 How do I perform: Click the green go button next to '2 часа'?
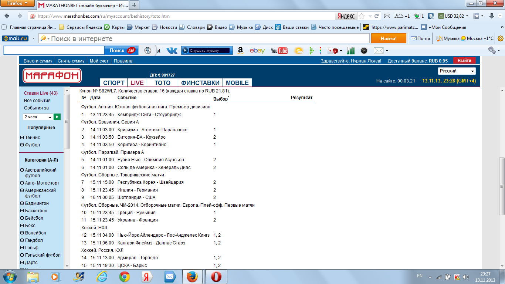pyautogui.click(x=57, y=117)
